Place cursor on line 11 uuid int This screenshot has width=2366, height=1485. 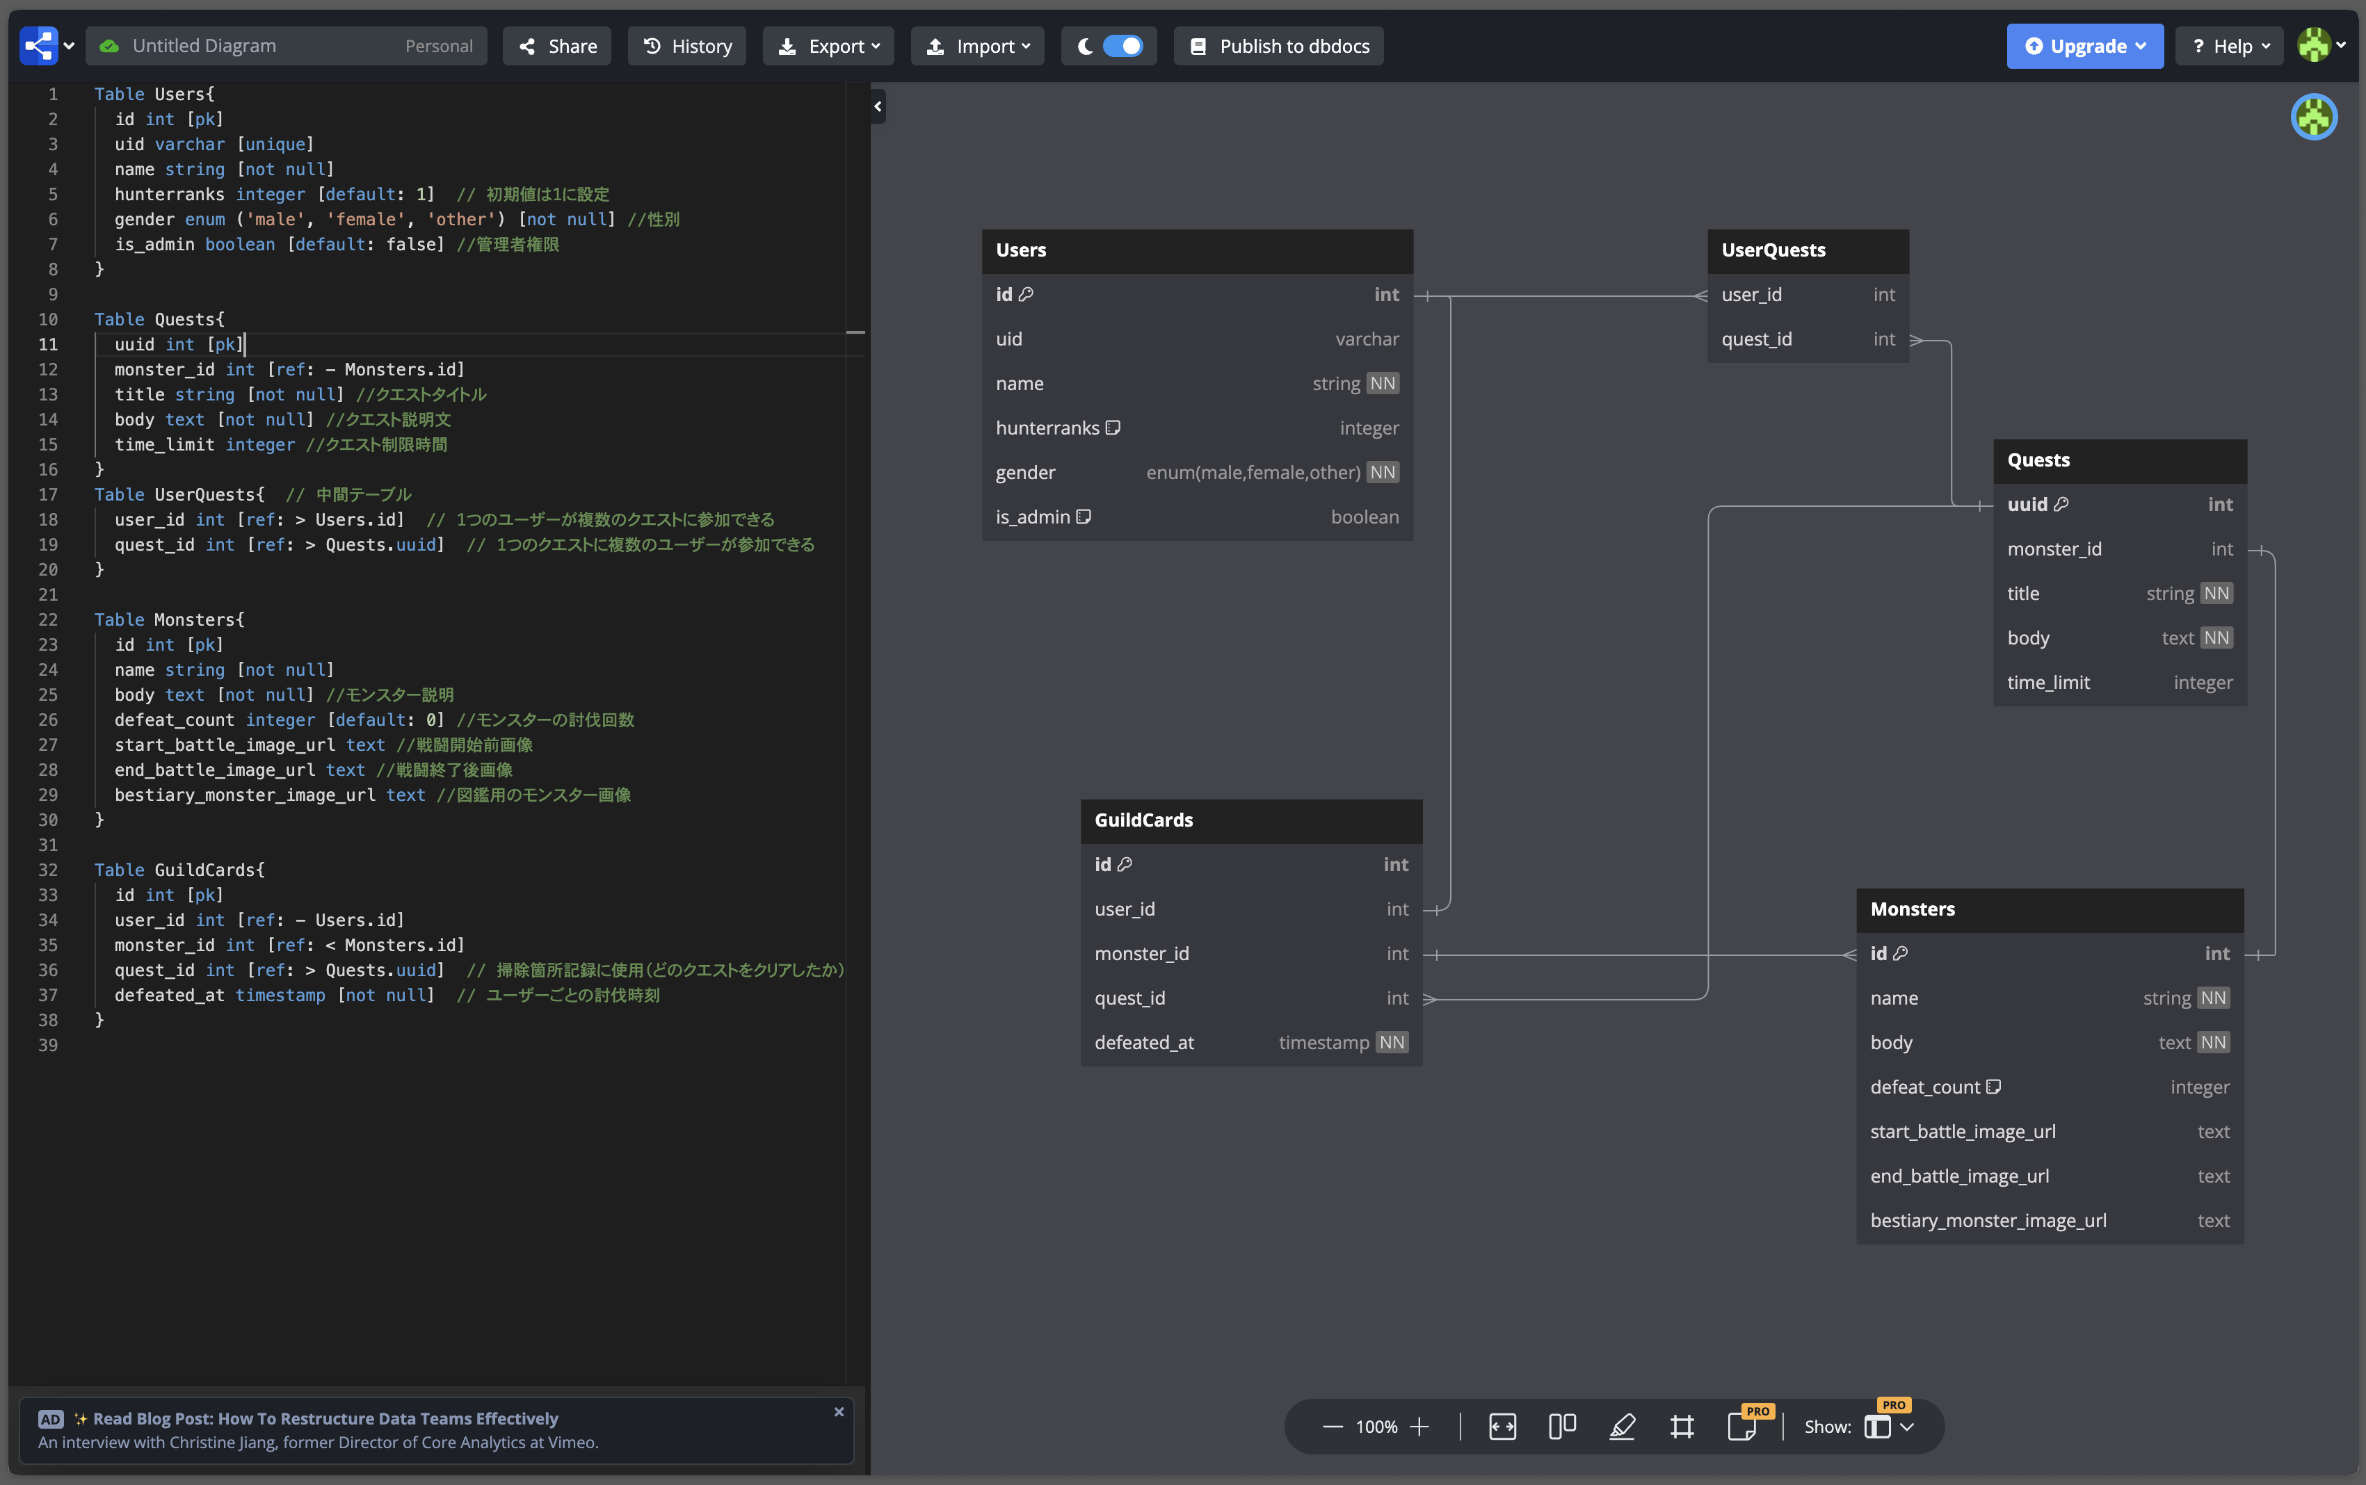pos(180,345)
